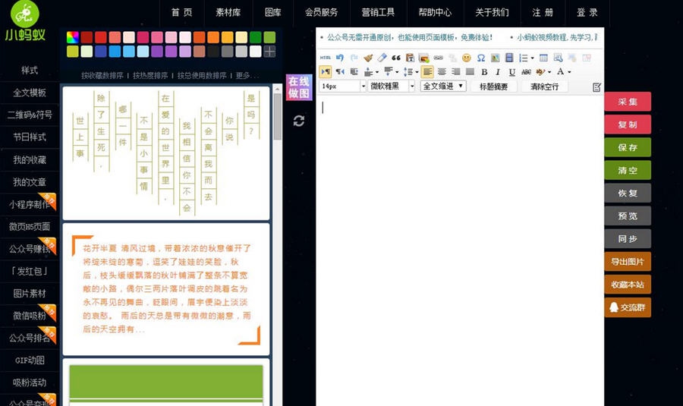Click the picture icon next to Omega
The image size is (683, 406).
tap(496, 58)
